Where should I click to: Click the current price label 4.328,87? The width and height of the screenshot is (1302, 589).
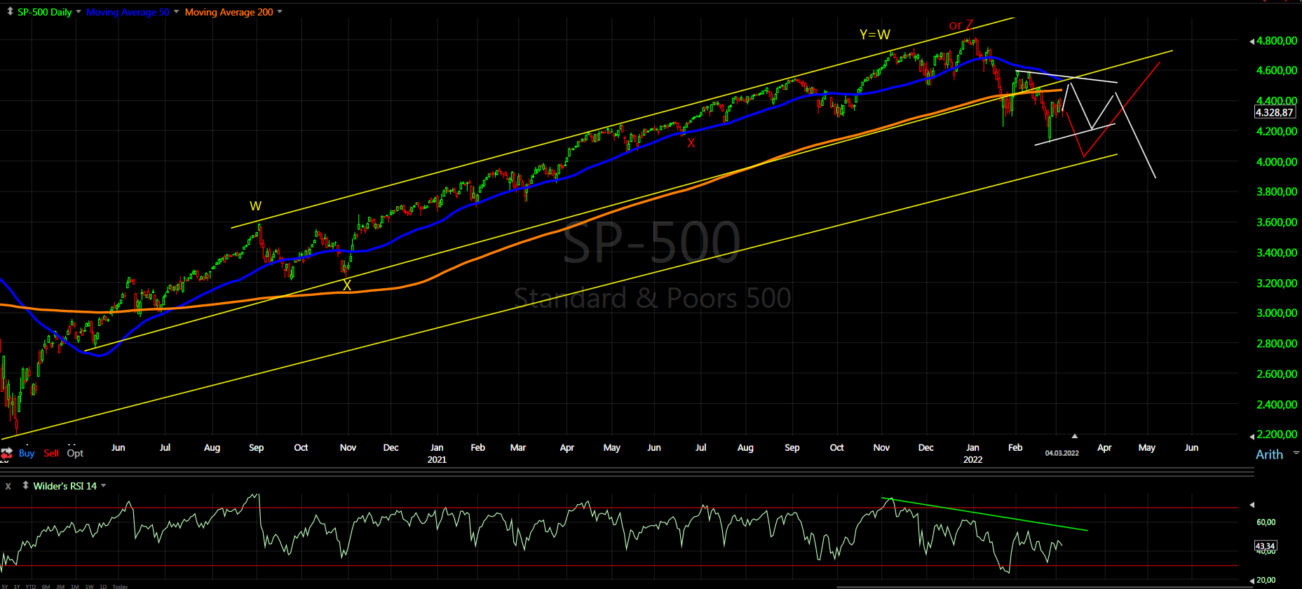tap(1275, 112)
